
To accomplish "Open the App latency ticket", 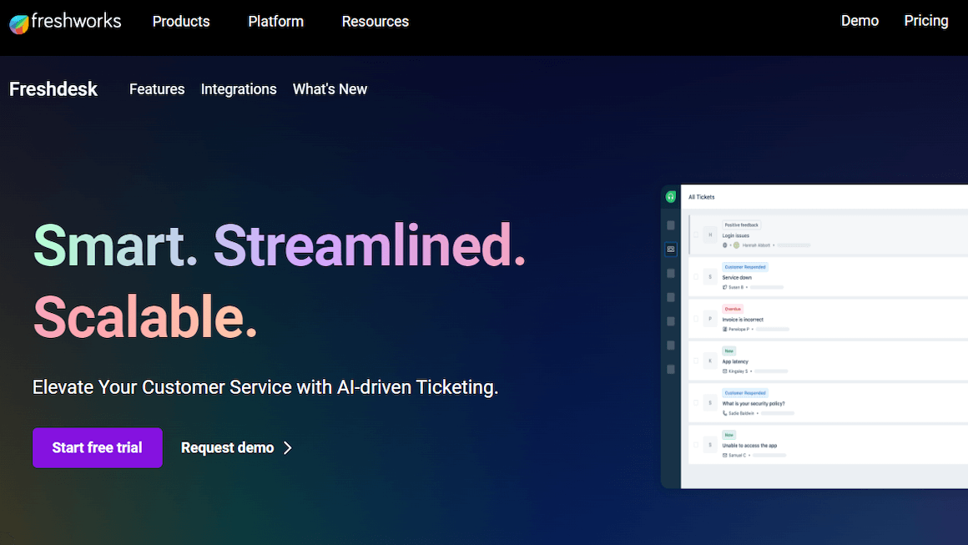I will click(735, 361).
